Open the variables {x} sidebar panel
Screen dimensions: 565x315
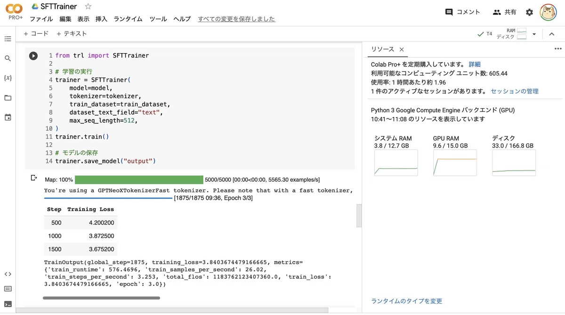tap(8, 78)
